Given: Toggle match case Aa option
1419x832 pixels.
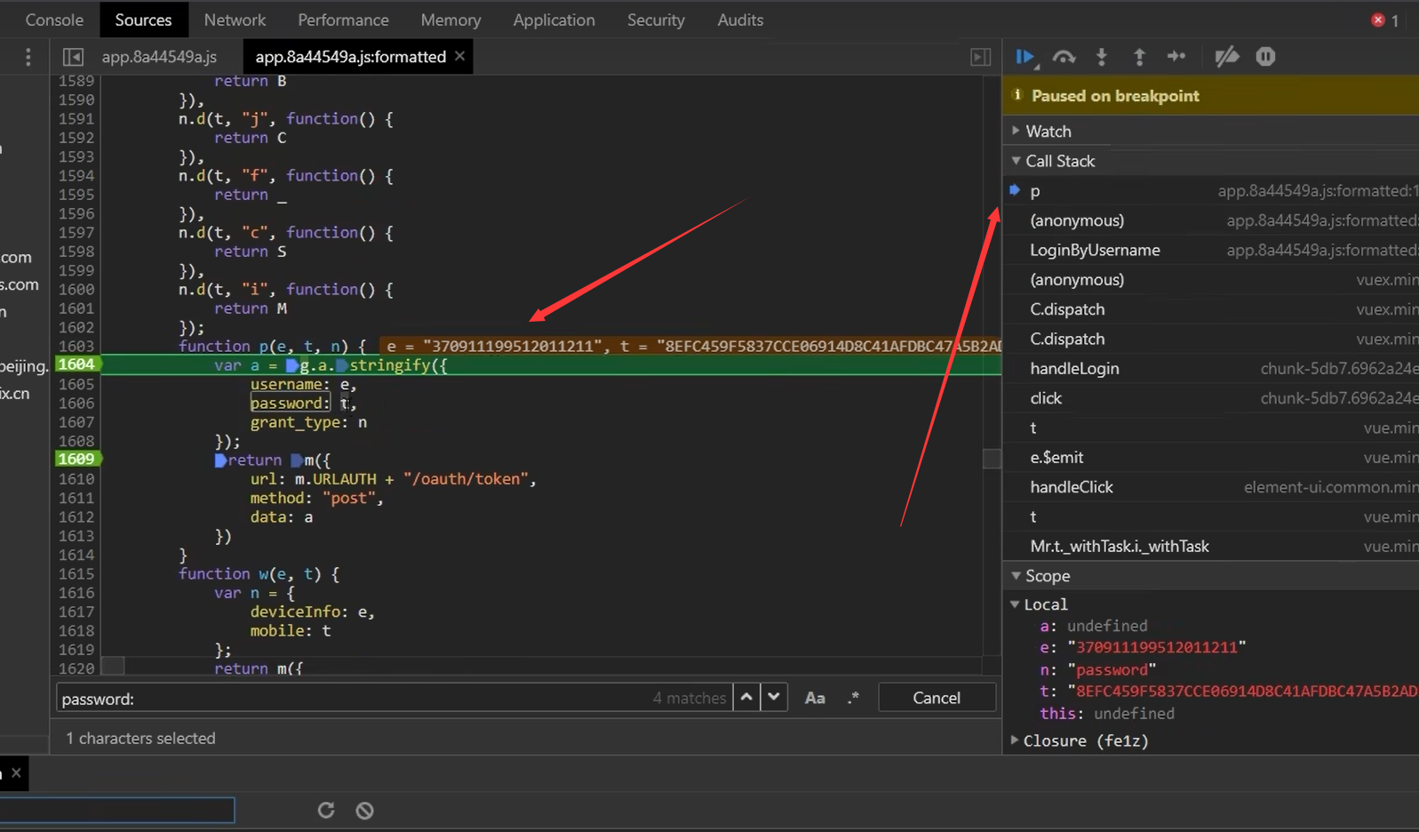Looking at the screenshot, I should click(x=815, y=699).
